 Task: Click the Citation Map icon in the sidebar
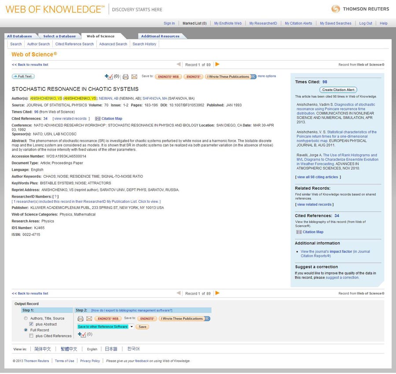click(299, 232)
